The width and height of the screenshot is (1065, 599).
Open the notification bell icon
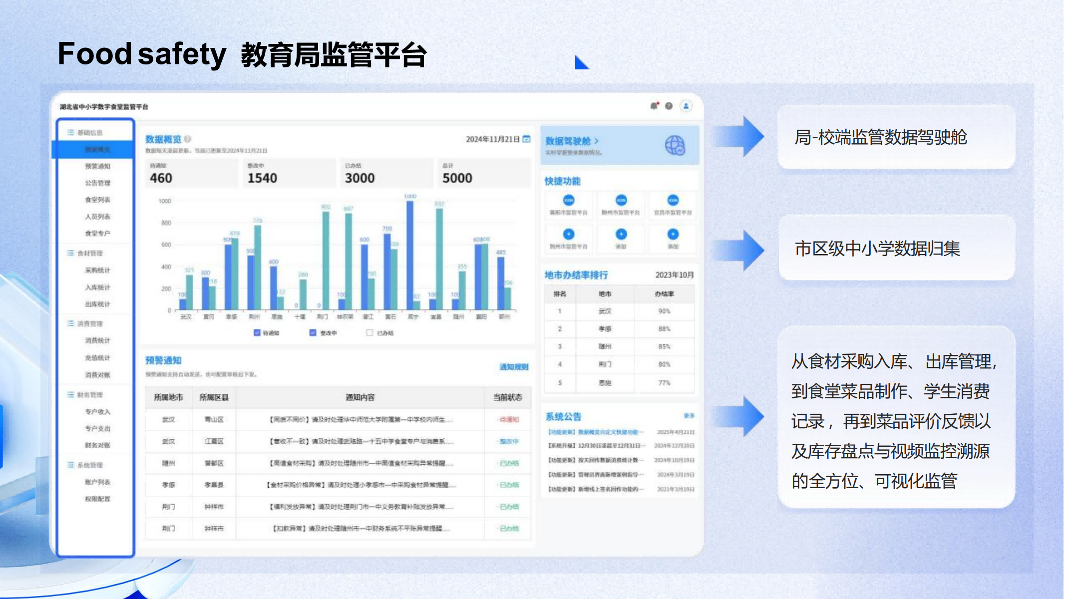pos(654,106)
